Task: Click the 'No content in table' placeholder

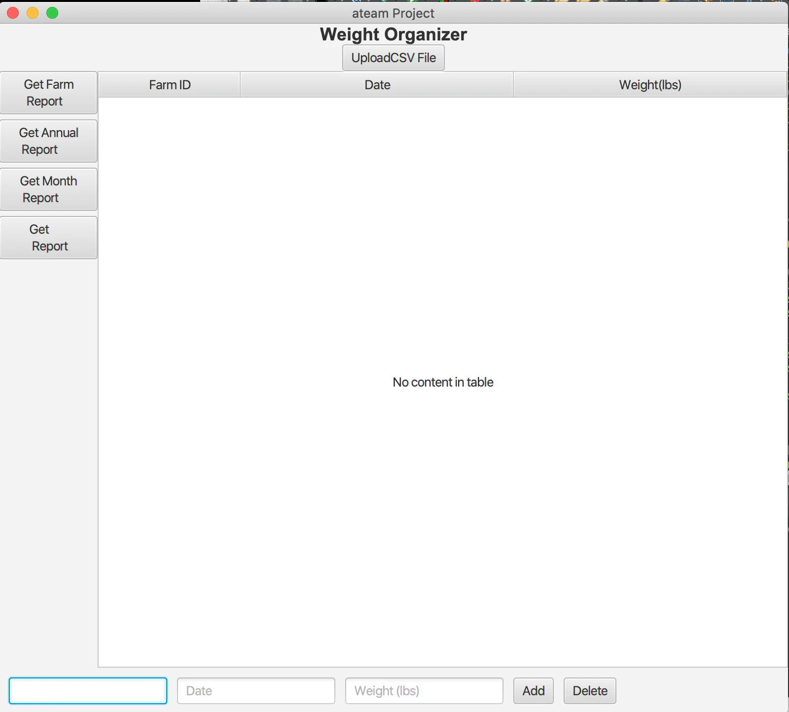Action: [x=443, y=382]
